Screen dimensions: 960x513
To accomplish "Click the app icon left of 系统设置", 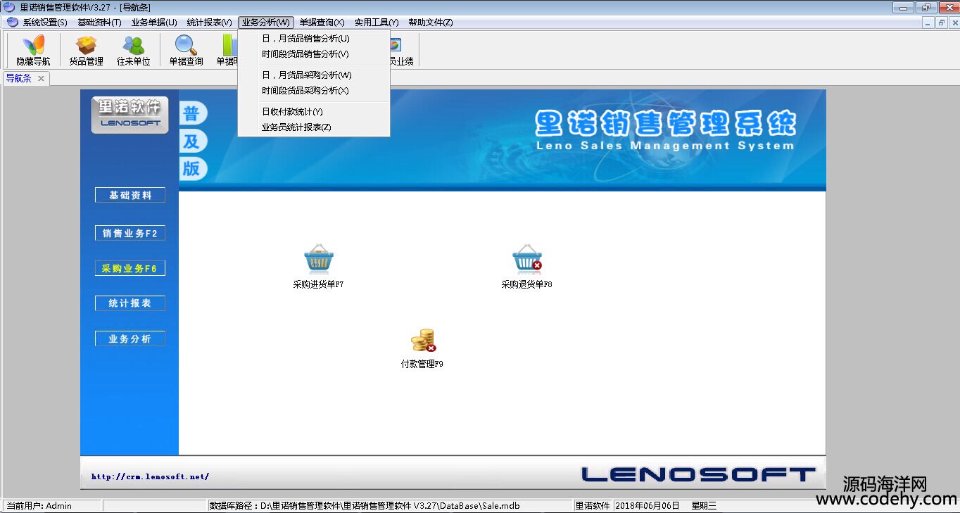I will pos(12,22).
